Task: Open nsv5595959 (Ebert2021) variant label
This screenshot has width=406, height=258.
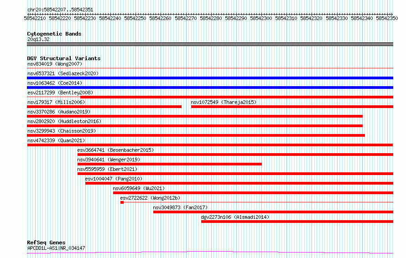Action: click(107, 169)
